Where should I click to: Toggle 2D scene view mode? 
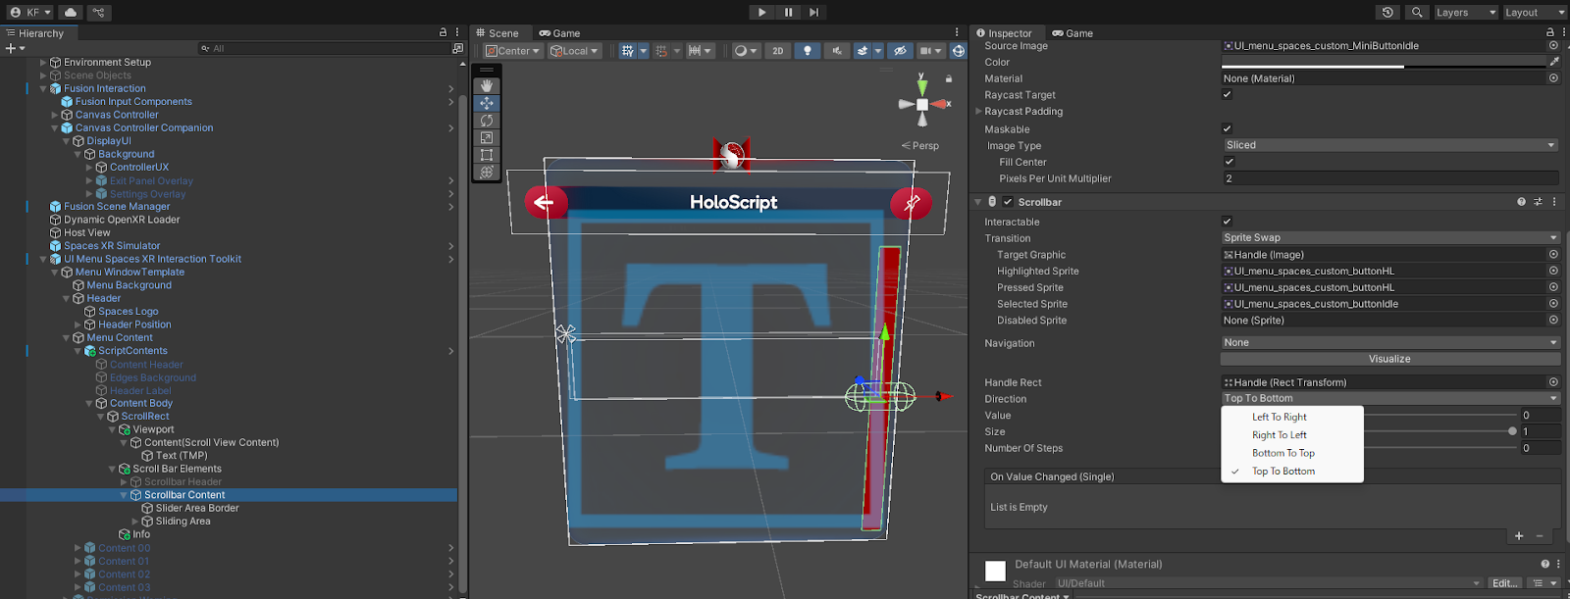pyautogui.click(x=777, y=51)
